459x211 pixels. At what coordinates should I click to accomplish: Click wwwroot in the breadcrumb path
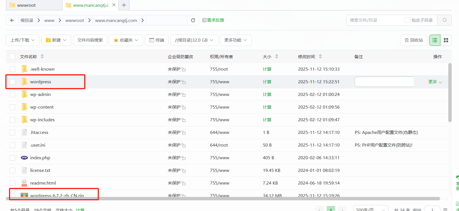tap(75, 20)
